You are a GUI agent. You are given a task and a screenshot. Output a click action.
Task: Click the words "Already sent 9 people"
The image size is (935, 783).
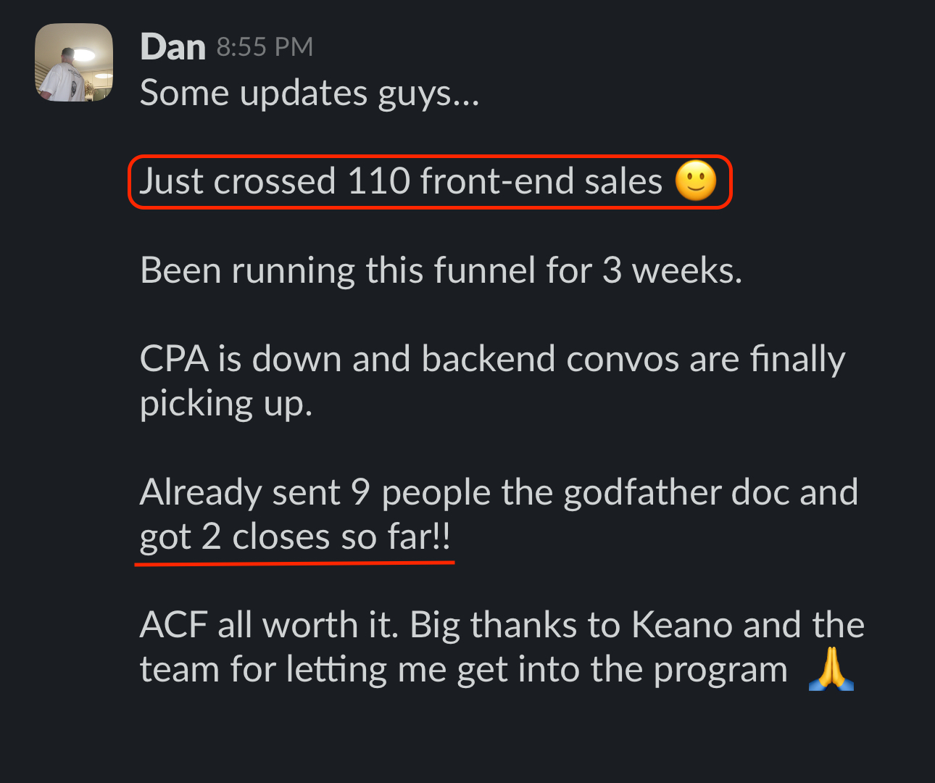point(255,492)
